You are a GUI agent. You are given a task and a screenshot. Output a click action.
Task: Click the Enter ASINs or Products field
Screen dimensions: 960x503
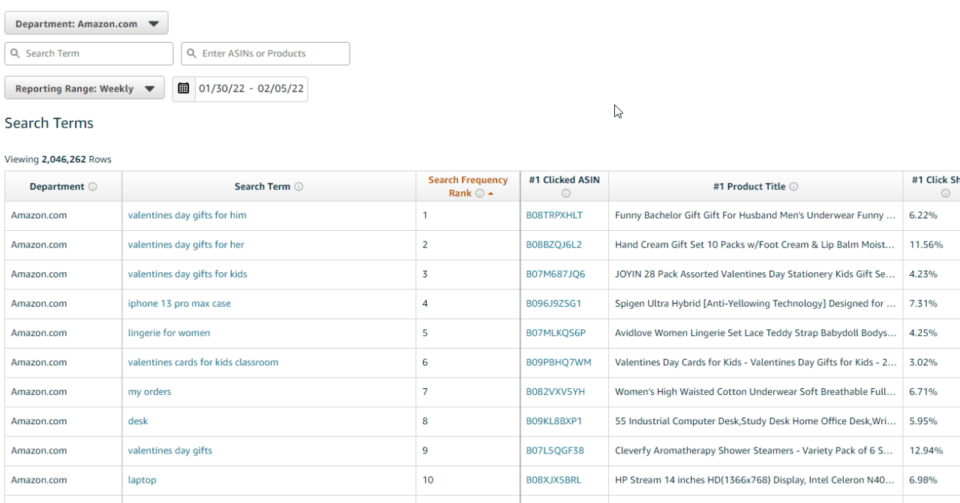tap(271, 53)
